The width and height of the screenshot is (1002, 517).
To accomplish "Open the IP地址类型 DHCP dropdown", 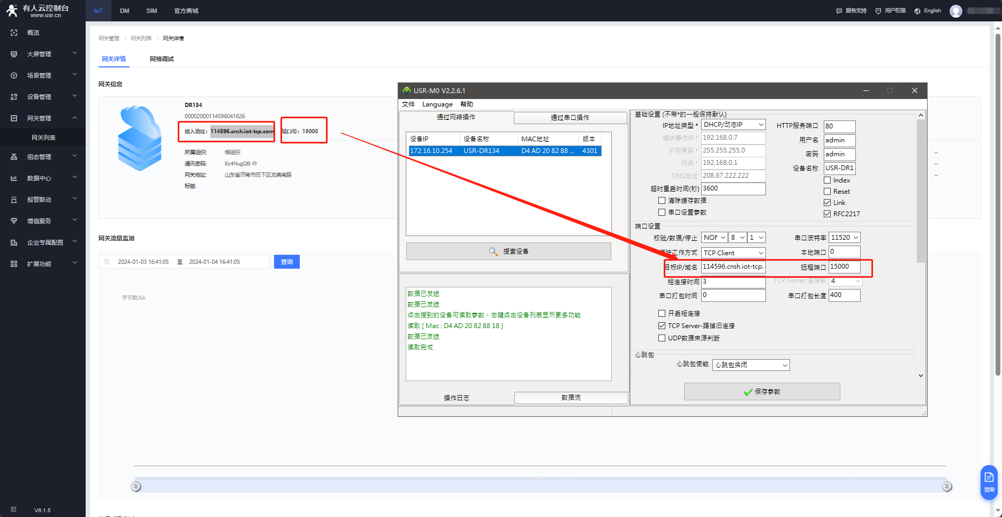I will (x=733, y=125).
